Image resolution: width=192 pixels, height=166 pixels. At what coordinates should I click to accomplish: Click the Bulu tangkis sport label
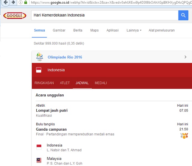(x=45, y=124)
